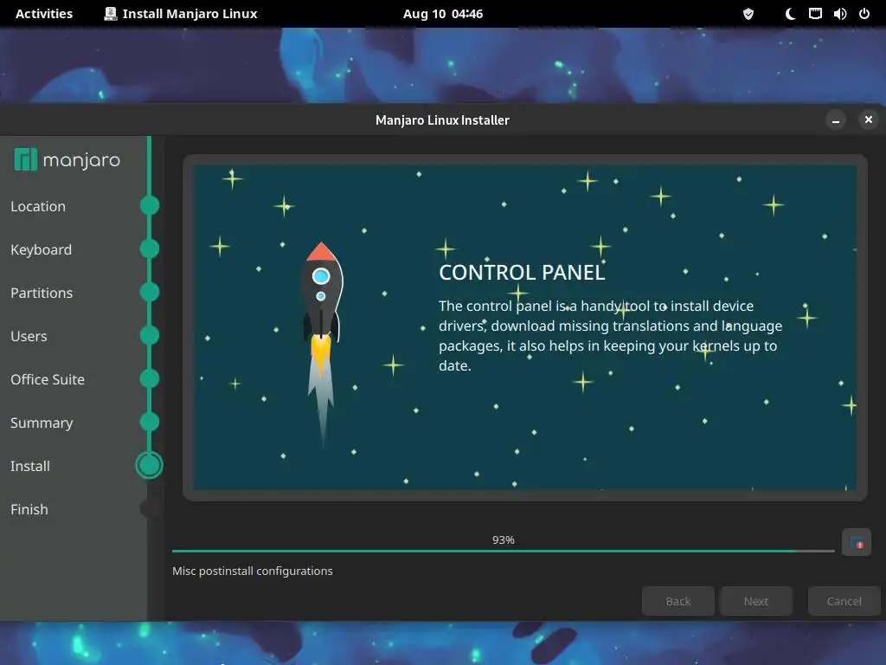The image size is (886, 665).
Task: Cancel the installation
Action: point(844,601)
